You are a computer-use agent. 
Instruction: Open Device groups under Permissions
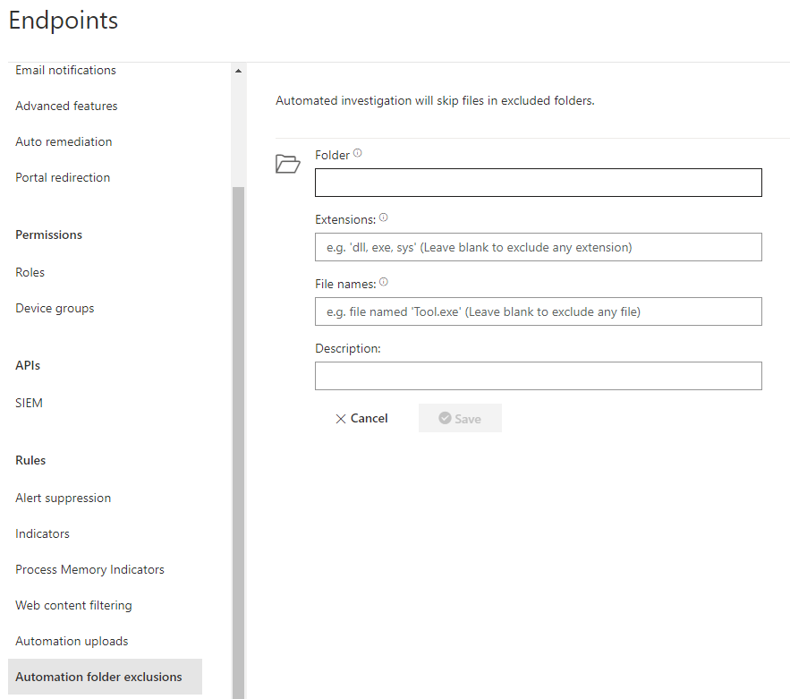pos(55,308)
